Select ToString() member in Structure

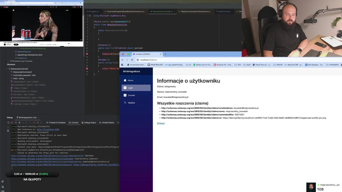(23, 104)
